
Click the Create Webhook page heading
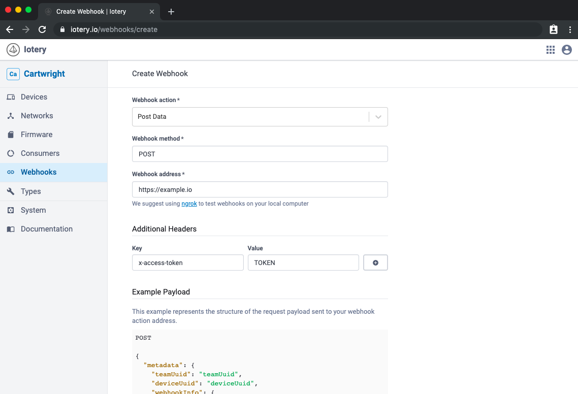click(x=160, y=74)
